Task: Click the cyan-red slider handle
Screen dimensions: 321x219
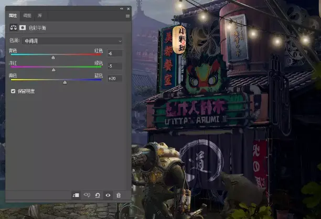Action: (53, 58)
